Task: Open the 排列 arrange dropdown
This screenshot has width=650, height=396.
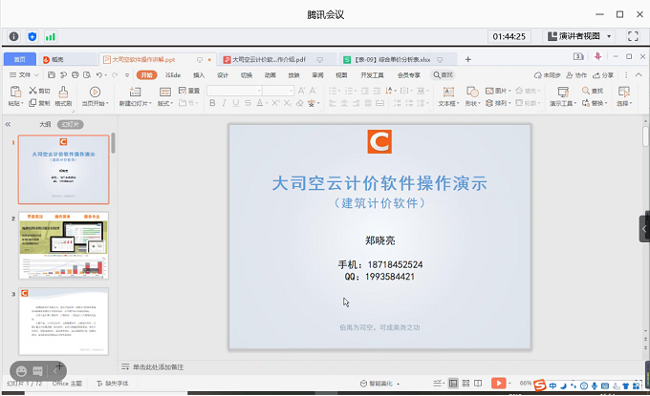Action: pyautogui.click(x=498, y=103)
